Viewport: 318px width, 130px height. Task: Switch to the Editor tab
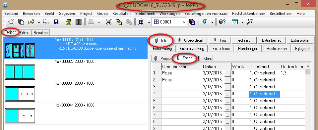click(24, 32)
